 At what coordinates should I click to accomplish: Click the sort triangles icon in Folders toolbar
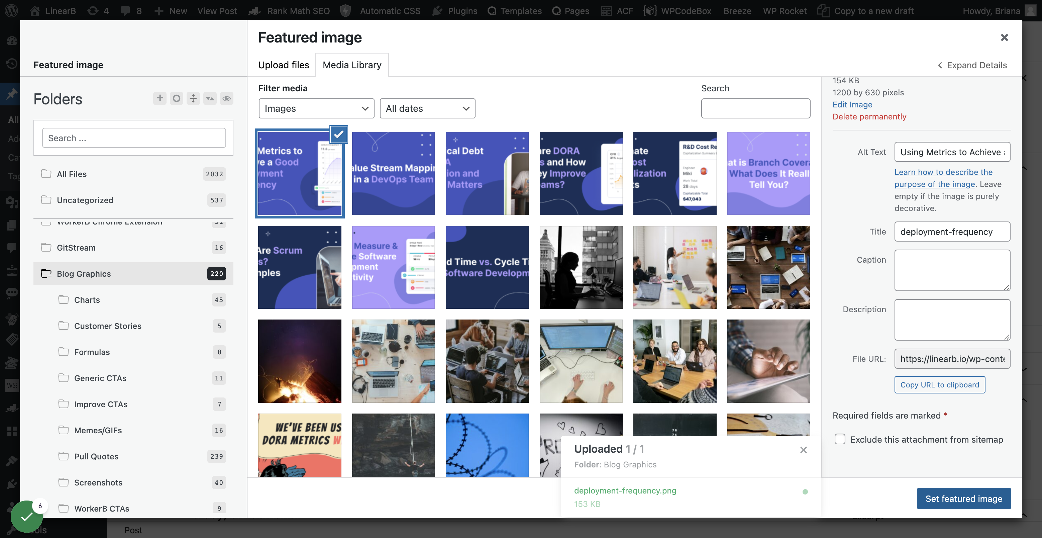(x=210, y=98)
